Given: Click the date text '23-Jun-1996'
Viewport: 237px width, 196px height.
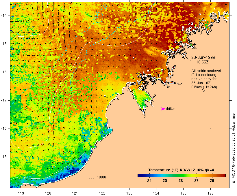Looking at the screenshot, I should [x=203, y=57].
